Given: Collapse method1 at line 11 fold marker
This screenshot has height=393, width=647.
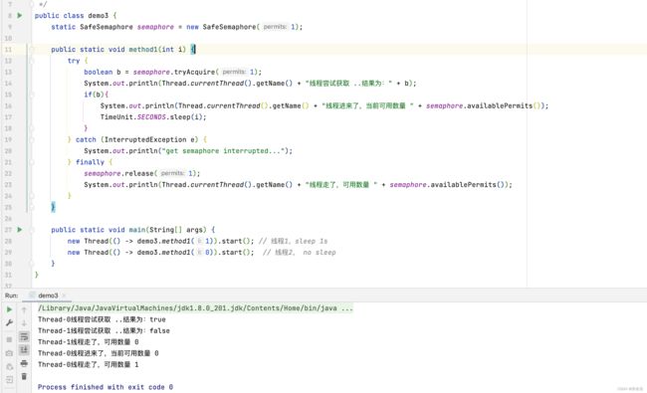Looking at the screenshot, I should 31,50.
